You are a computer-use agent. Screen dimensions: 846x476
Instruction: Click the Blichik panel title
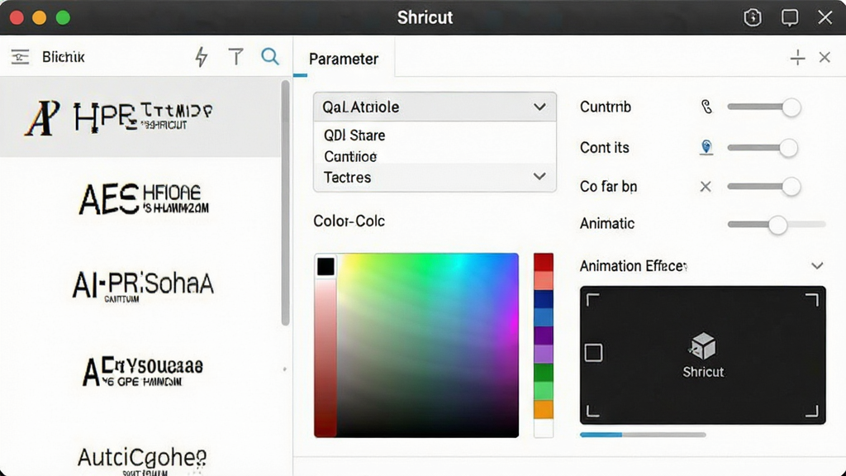pyautogui.click(x=63, y=57)
